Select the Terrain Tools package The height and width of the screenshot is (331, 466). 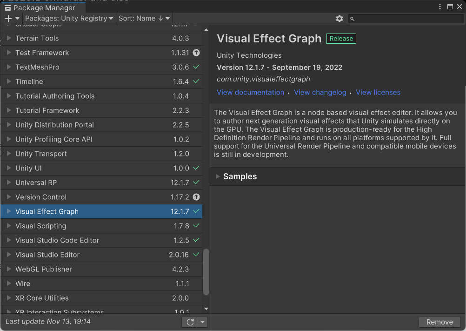[x=101, y=38]
